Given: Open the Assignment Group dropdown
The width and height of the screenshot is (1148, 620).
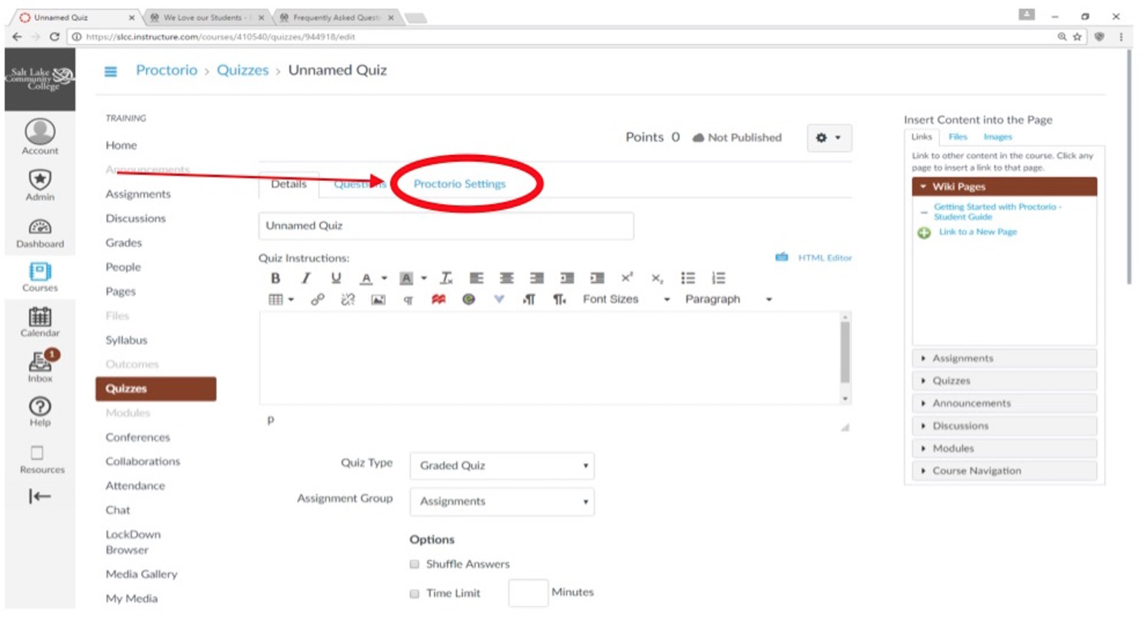Looking at the screenshot, I should (502, 501).
